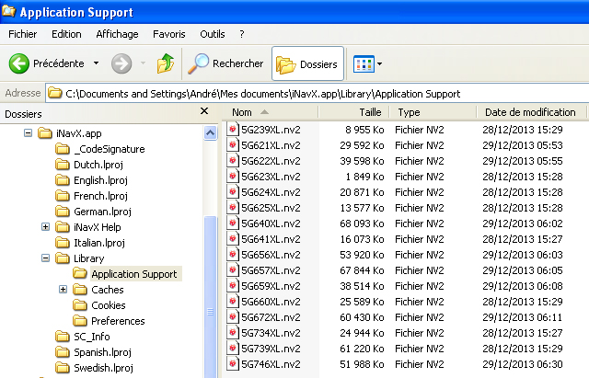
Task: Click the address bar path field
Action: 313,93
